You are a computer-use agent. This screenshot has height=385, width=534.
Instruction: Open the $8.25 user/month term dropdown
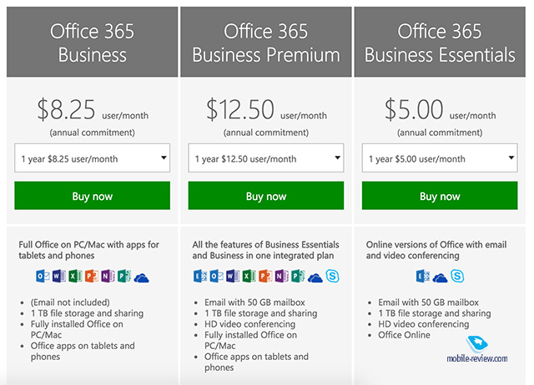coord(93,157)
